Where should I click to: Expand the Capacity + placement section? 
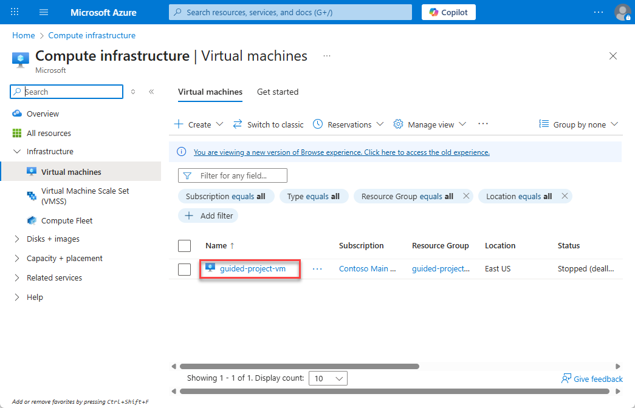pyautogui.click(x=16, y=258)
